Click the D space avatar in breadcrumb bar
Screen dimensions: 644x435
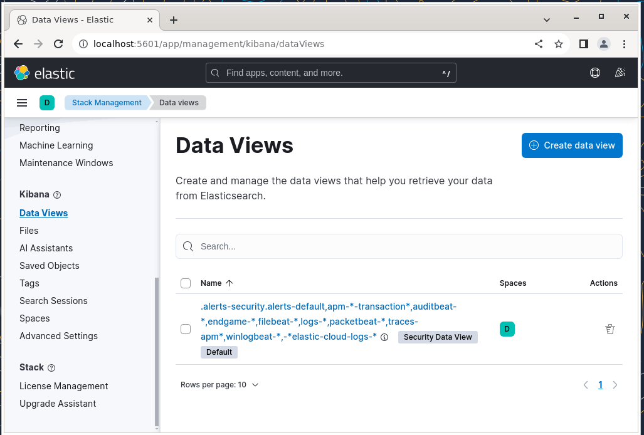click(x=47, y=102)
